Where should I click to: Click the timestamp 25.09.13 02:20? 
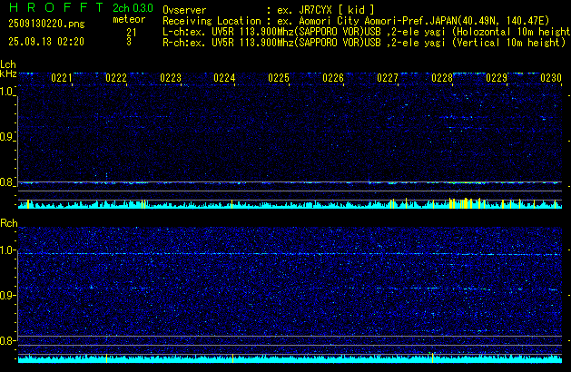click(46, 42)
